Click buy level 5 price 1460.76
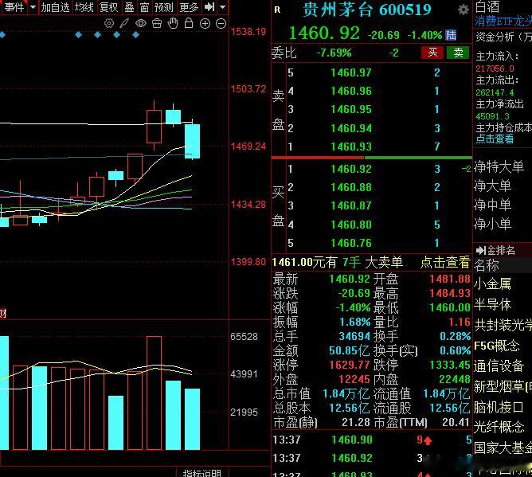Viewport: 532px width, 477px height. click(x=351, y=243)
